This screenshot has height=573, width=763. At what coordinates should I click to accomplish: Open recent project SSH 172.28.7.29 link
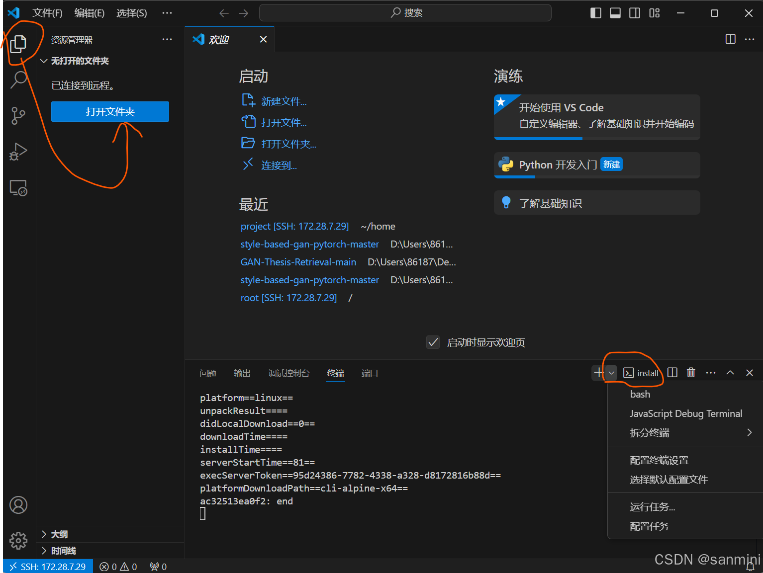294,227
